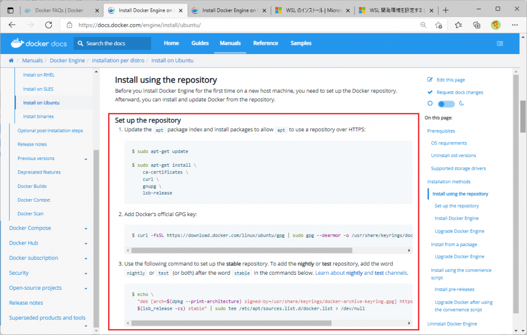The image size is (527, 335).
Task: Close the Docker FAQs tab
Action: tap(97, 10)
